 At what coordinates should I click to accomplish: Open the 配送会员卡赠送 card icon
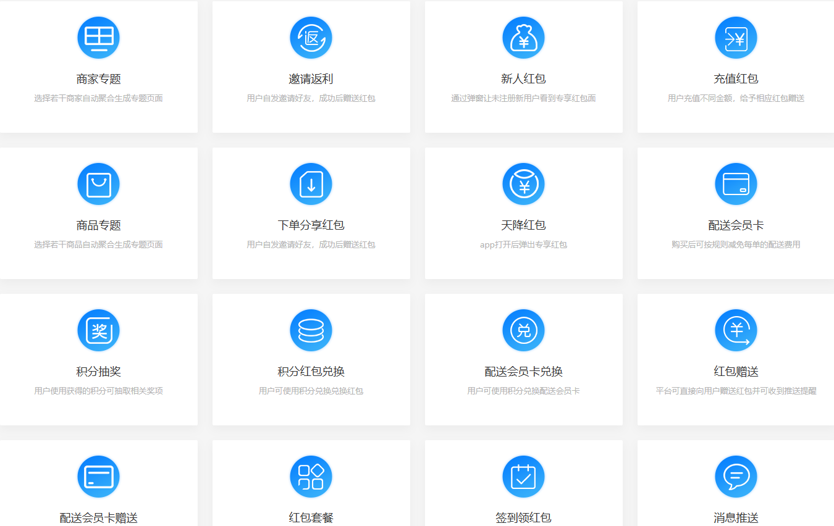pos(98,477)
